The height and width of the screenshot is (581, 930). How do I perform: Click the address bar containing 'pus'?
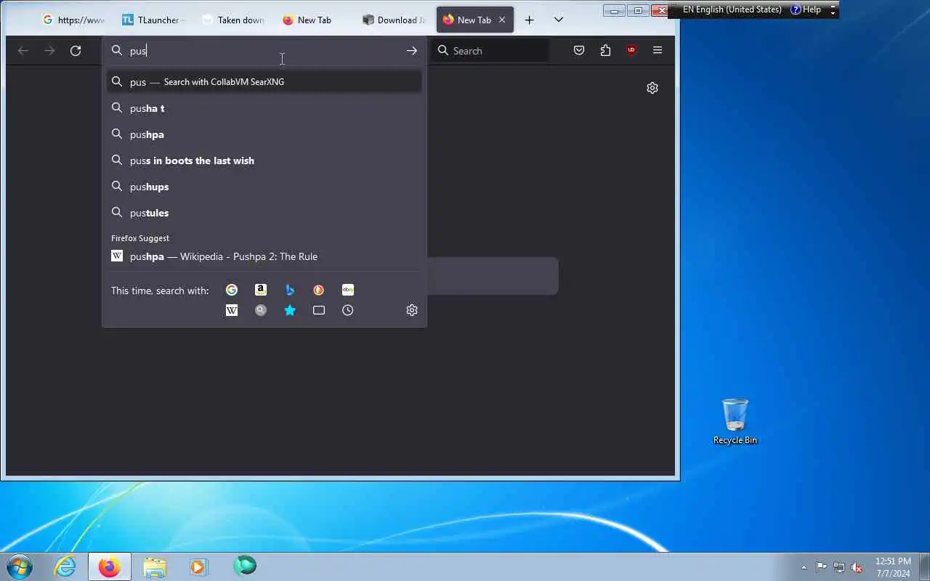click(x=265, y=51)
